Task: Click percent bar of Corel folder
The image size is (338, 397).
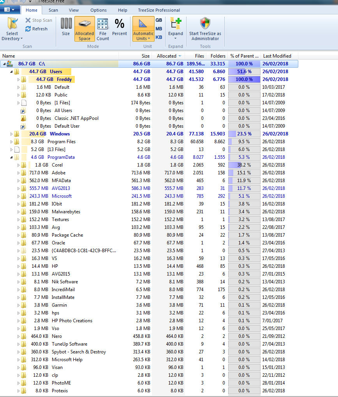Action: coord(244,165)
